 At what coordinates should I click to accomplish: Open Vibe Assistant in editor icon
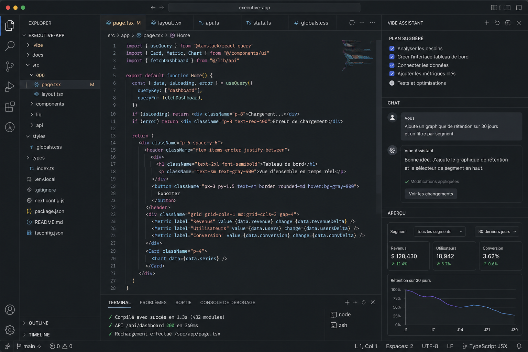tap(508, 23)
